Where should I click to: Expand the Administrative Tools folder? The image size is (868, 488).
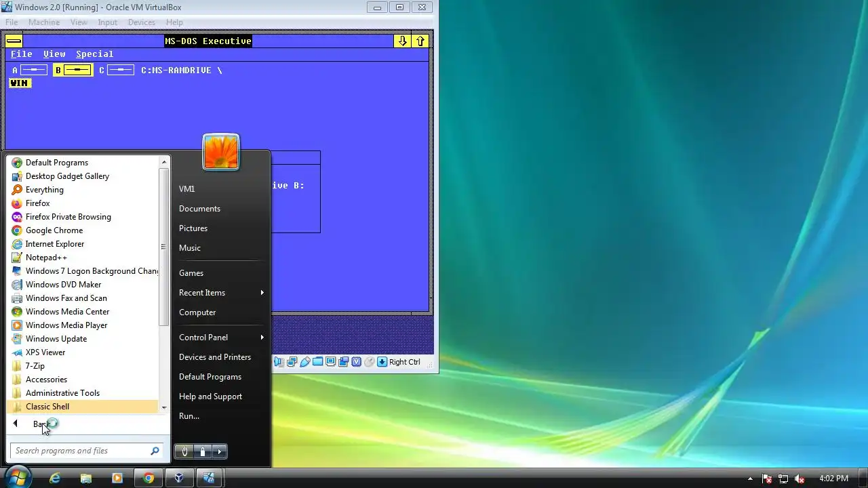[x=83, y=393]
